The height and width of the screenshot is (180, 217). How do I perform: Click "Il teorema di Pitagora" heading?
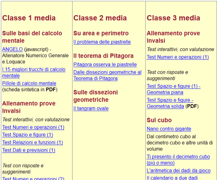[x=103, y=56]
